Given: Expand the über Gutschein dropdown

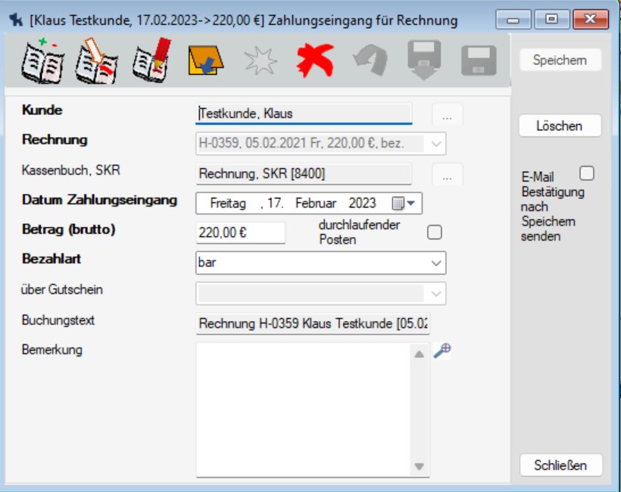Looking at the screenshot, I should point(436,293).
